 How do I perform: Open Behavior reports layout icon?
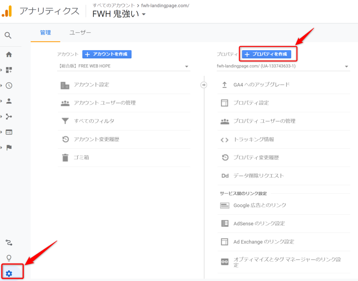[9, 132]
